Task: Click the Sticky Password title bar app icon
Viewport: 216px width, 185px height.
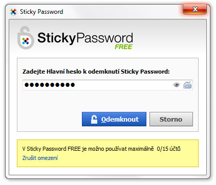Action: tap(13, 12)
